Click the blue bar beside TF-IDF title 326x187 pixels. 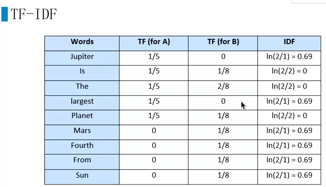(4, 14)
